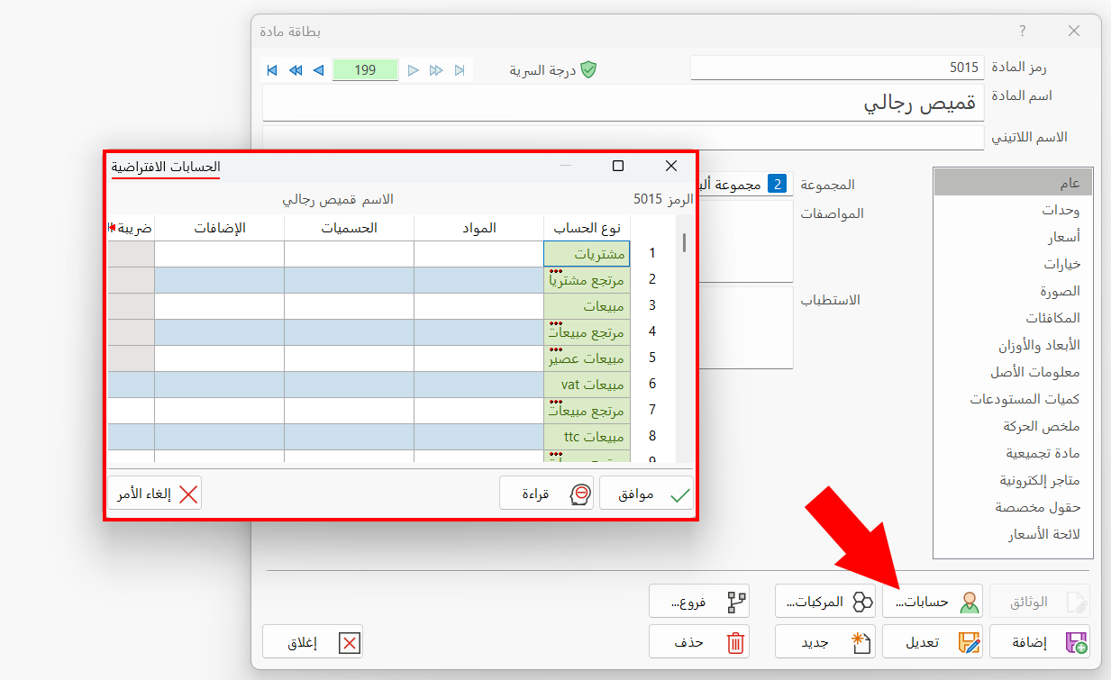1111x680 pixels.
Task: Click the green security shield icon
Action: pyautogui.click(x=588, y=69)
